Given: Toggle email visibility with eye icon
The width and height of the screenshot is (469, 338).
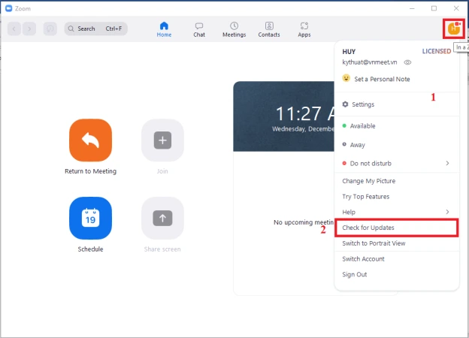Looking at the screenshot, I should (x=408, y=62).
